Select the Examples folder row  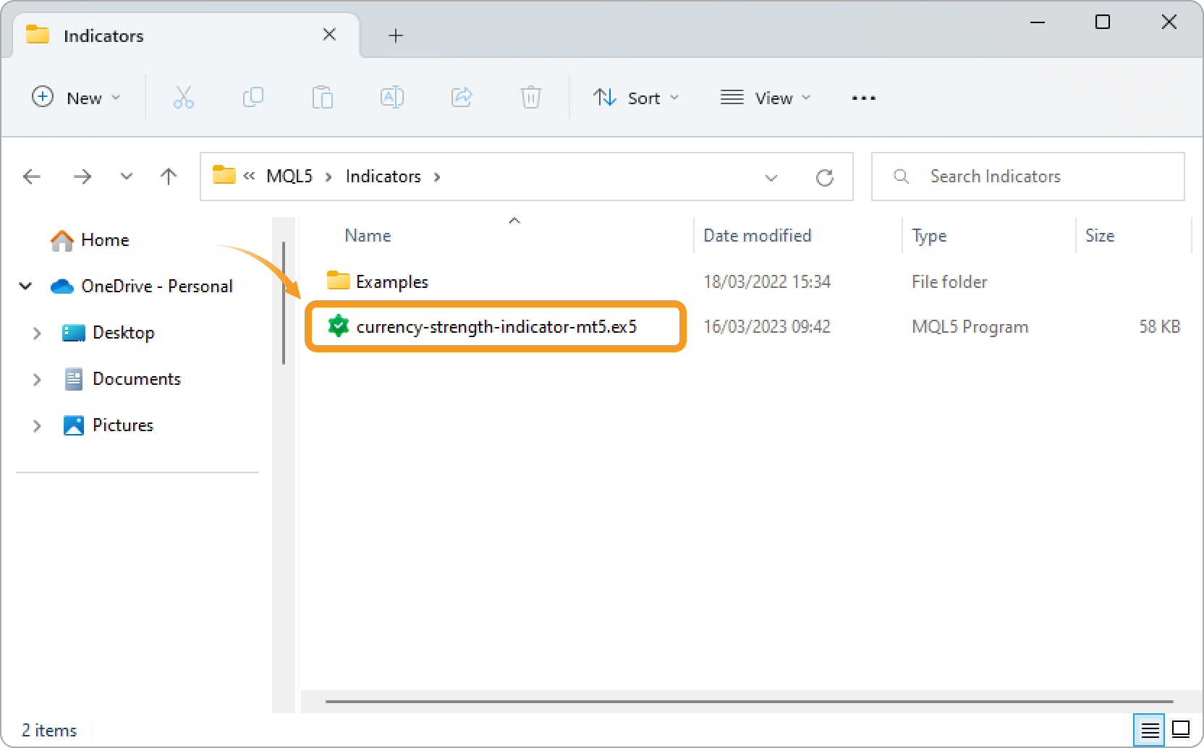(x=752, y=281)
